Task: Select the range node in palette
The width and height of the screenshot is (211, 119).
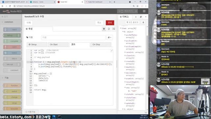Action: 12,103
